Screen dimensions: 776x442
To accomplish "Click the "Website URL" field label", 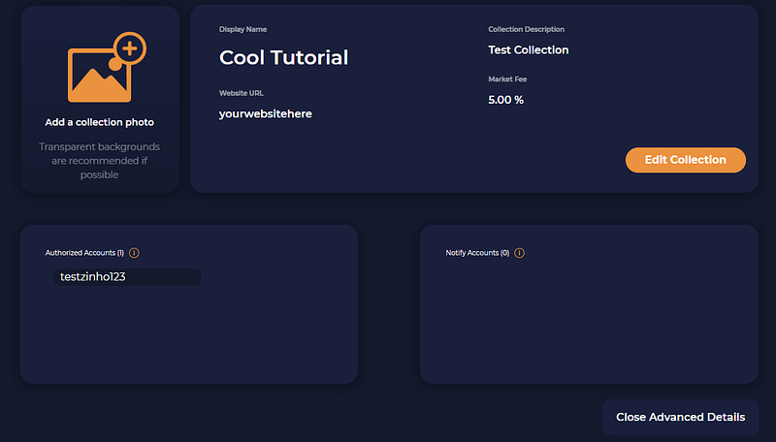I will point(241,93).
